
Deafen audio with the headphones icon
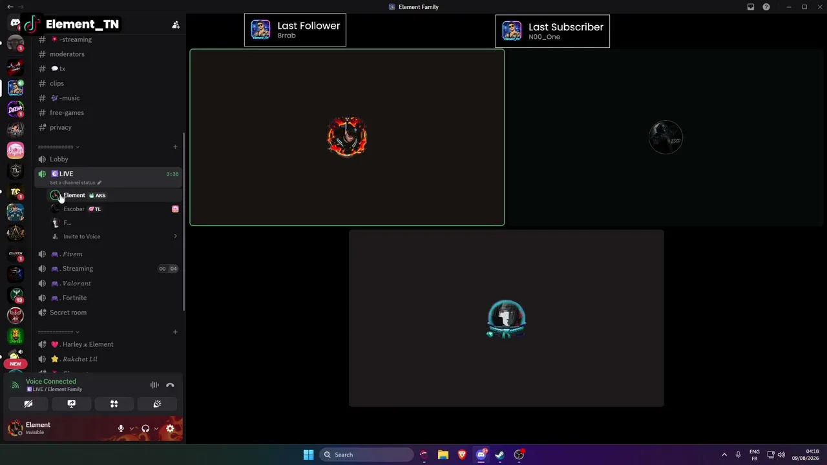tap(145, 428)
